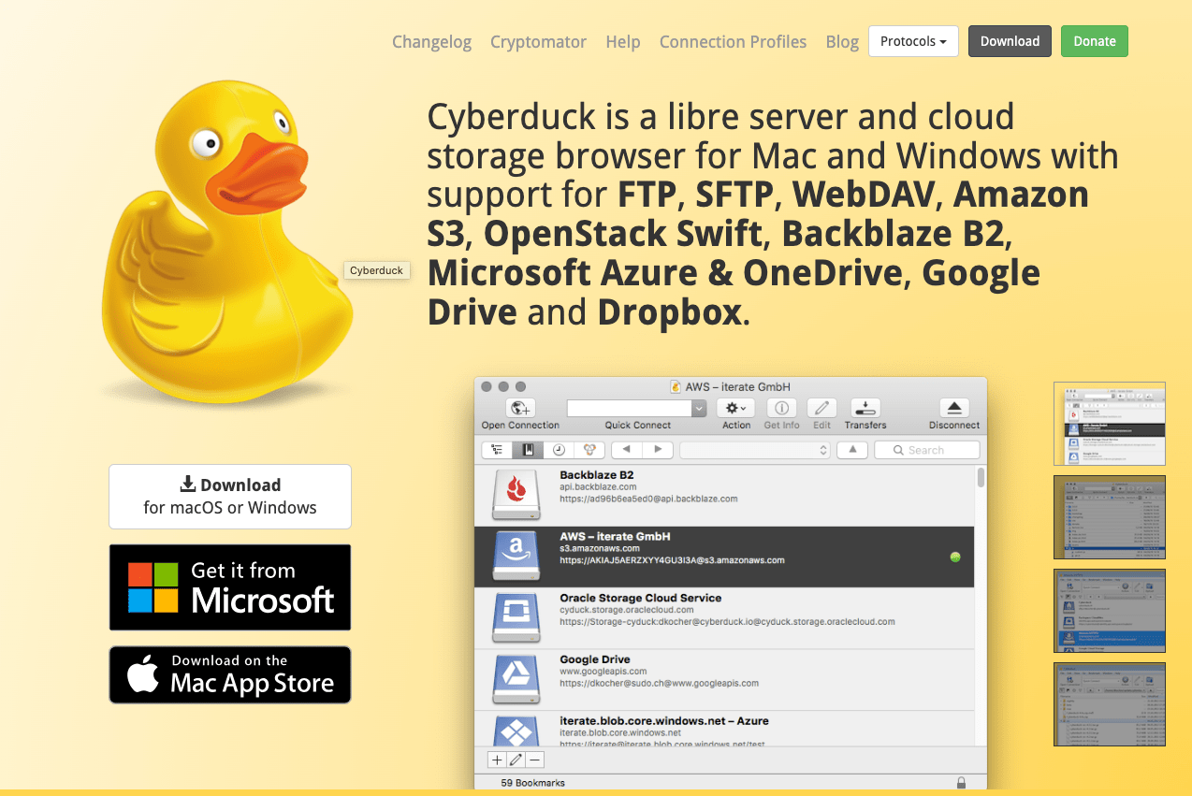Click Download on the Mac App Store badge
The width and height of the screenshot is (1192, 796).
click(230, 674)
